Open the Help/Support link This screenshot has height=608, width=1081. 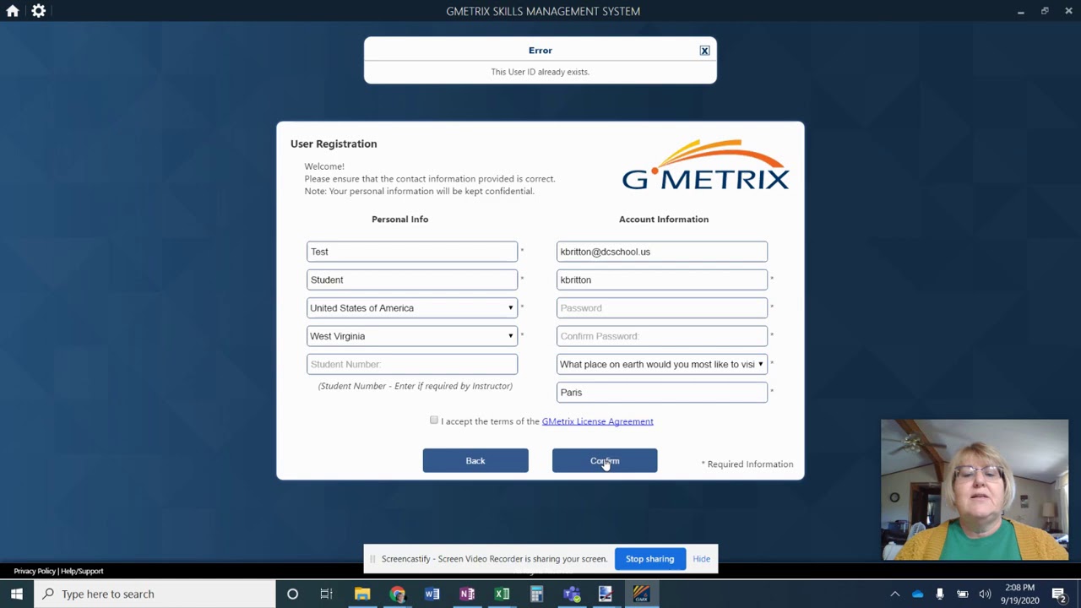click(81, 571)
